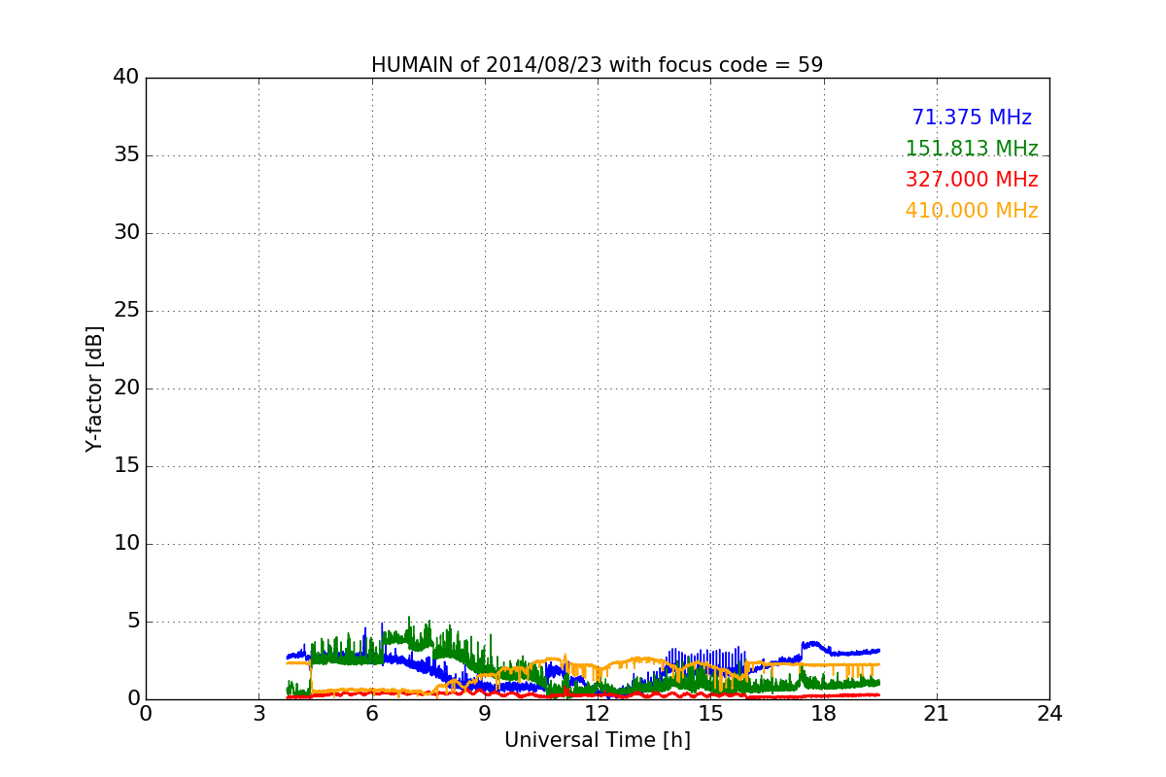Click the x-axis tick label 18
Viewport: 1166px width, 777px height.
click(x=823, y=714)
